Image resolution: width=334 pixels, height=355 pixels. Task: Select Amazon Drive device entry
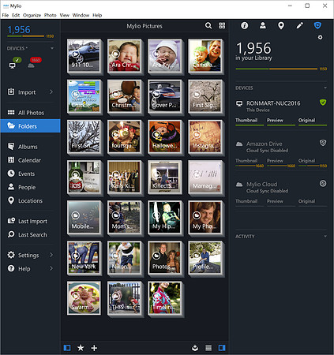click(x=265, y=144)
